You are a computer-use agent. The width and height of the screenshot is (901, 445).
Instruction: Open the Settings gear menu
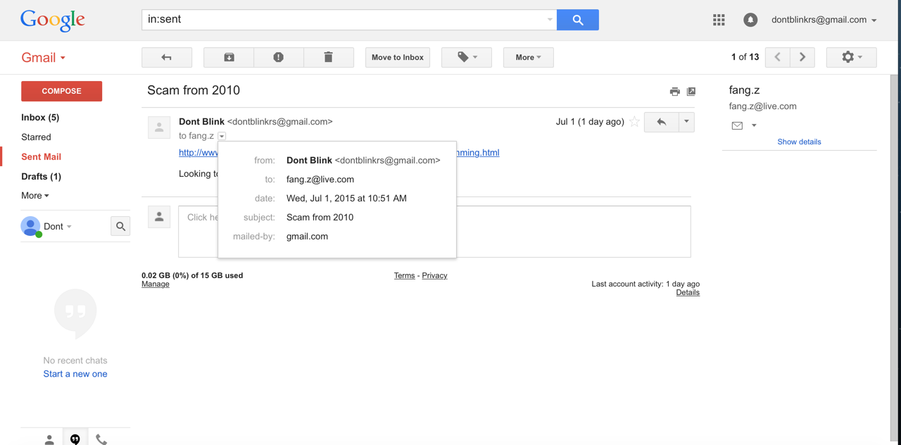pyautogui.click(x=851, y=57)
